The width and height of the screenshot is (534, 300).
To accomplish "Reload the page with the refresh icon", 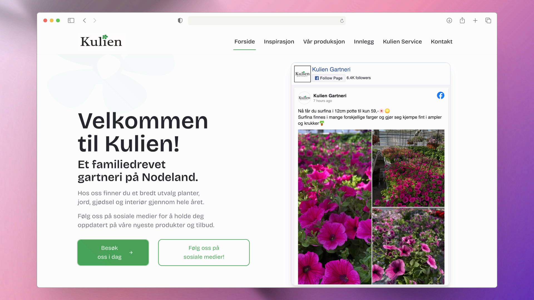I will tap(342, 21).
